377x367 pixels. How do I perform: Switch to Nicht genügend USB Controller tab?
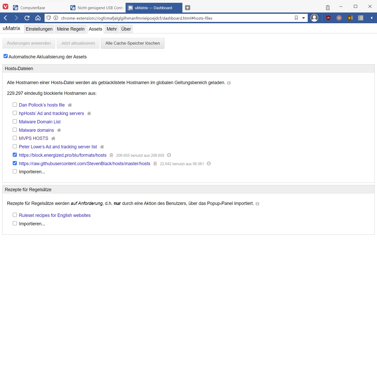click(x=97, y=8)
